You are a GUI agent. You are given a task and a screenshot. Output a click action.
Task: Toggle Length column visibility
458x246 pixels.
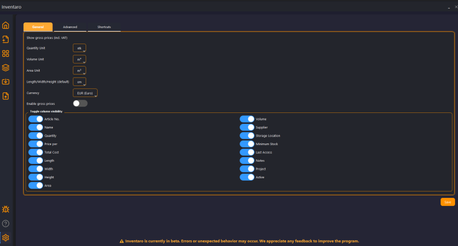click(36, 161)
